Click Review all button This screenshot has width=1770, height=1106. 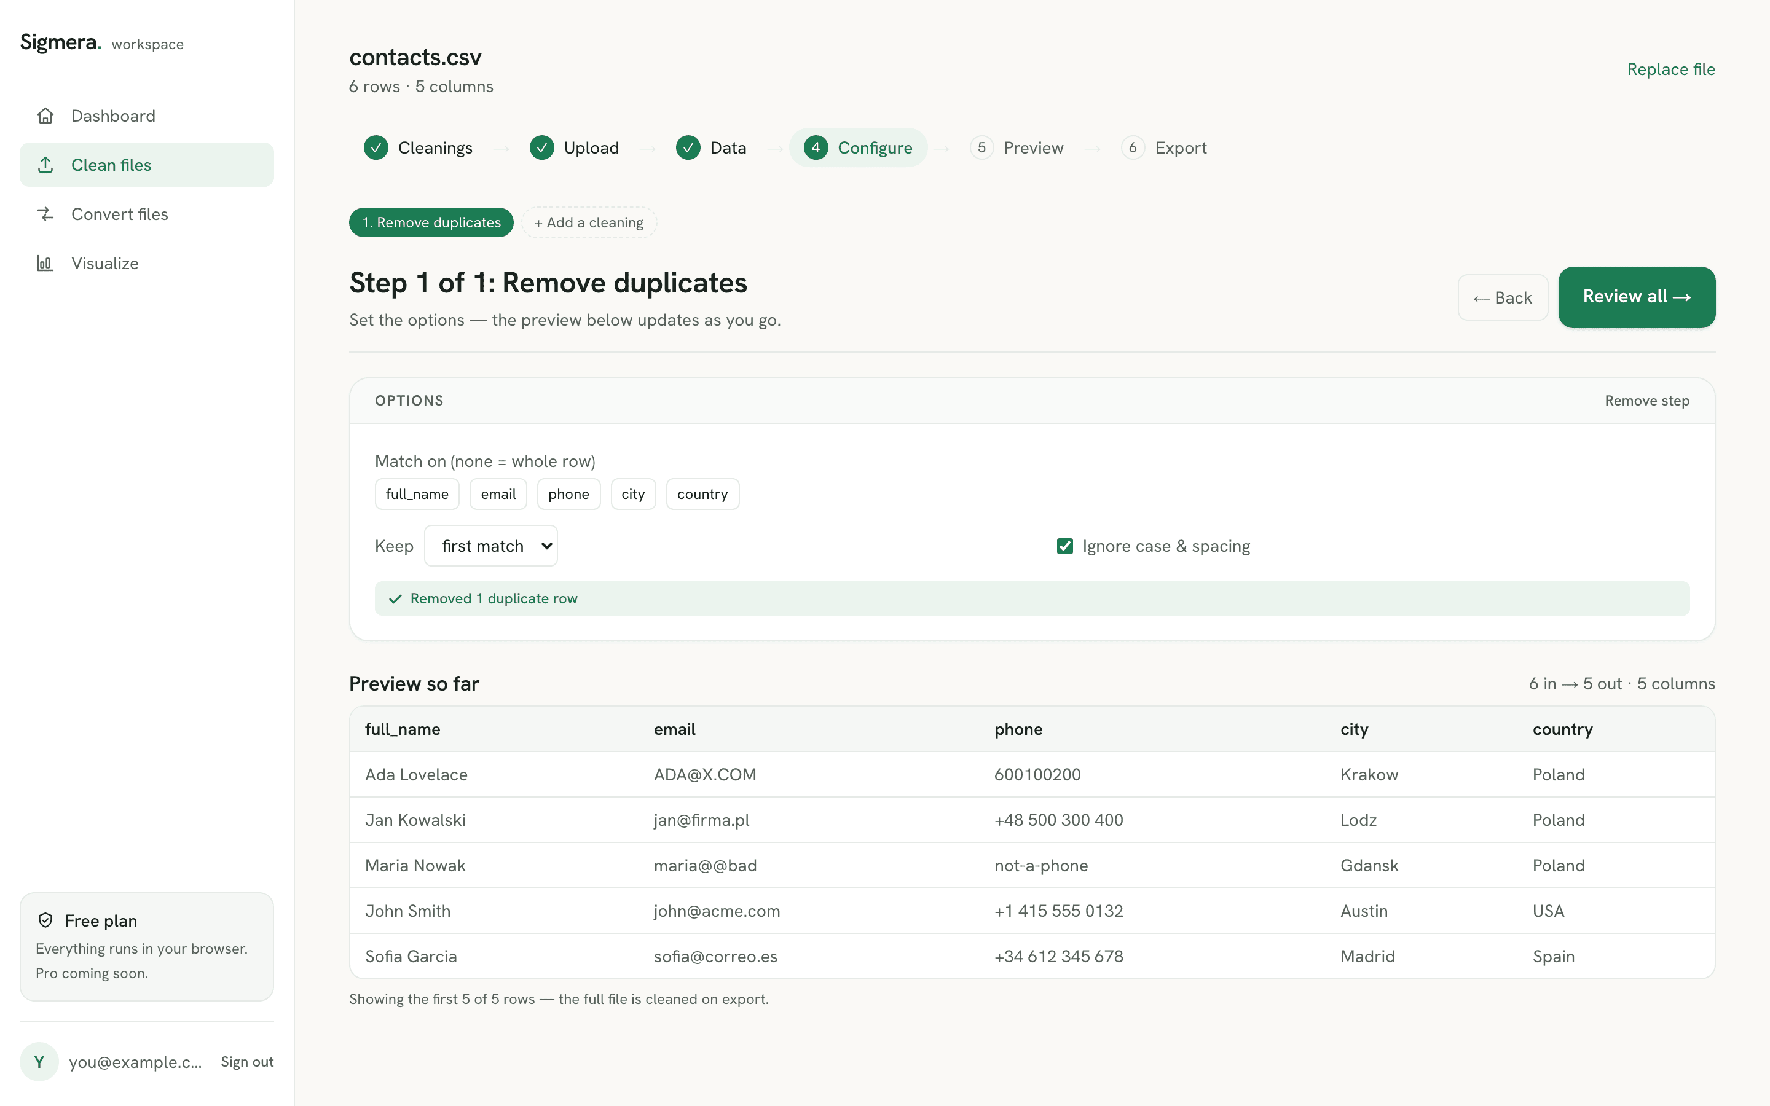(1636, 297)
